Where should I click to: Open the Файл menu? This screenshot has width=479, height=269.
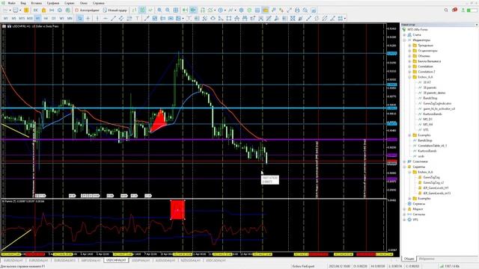point(12,3)
